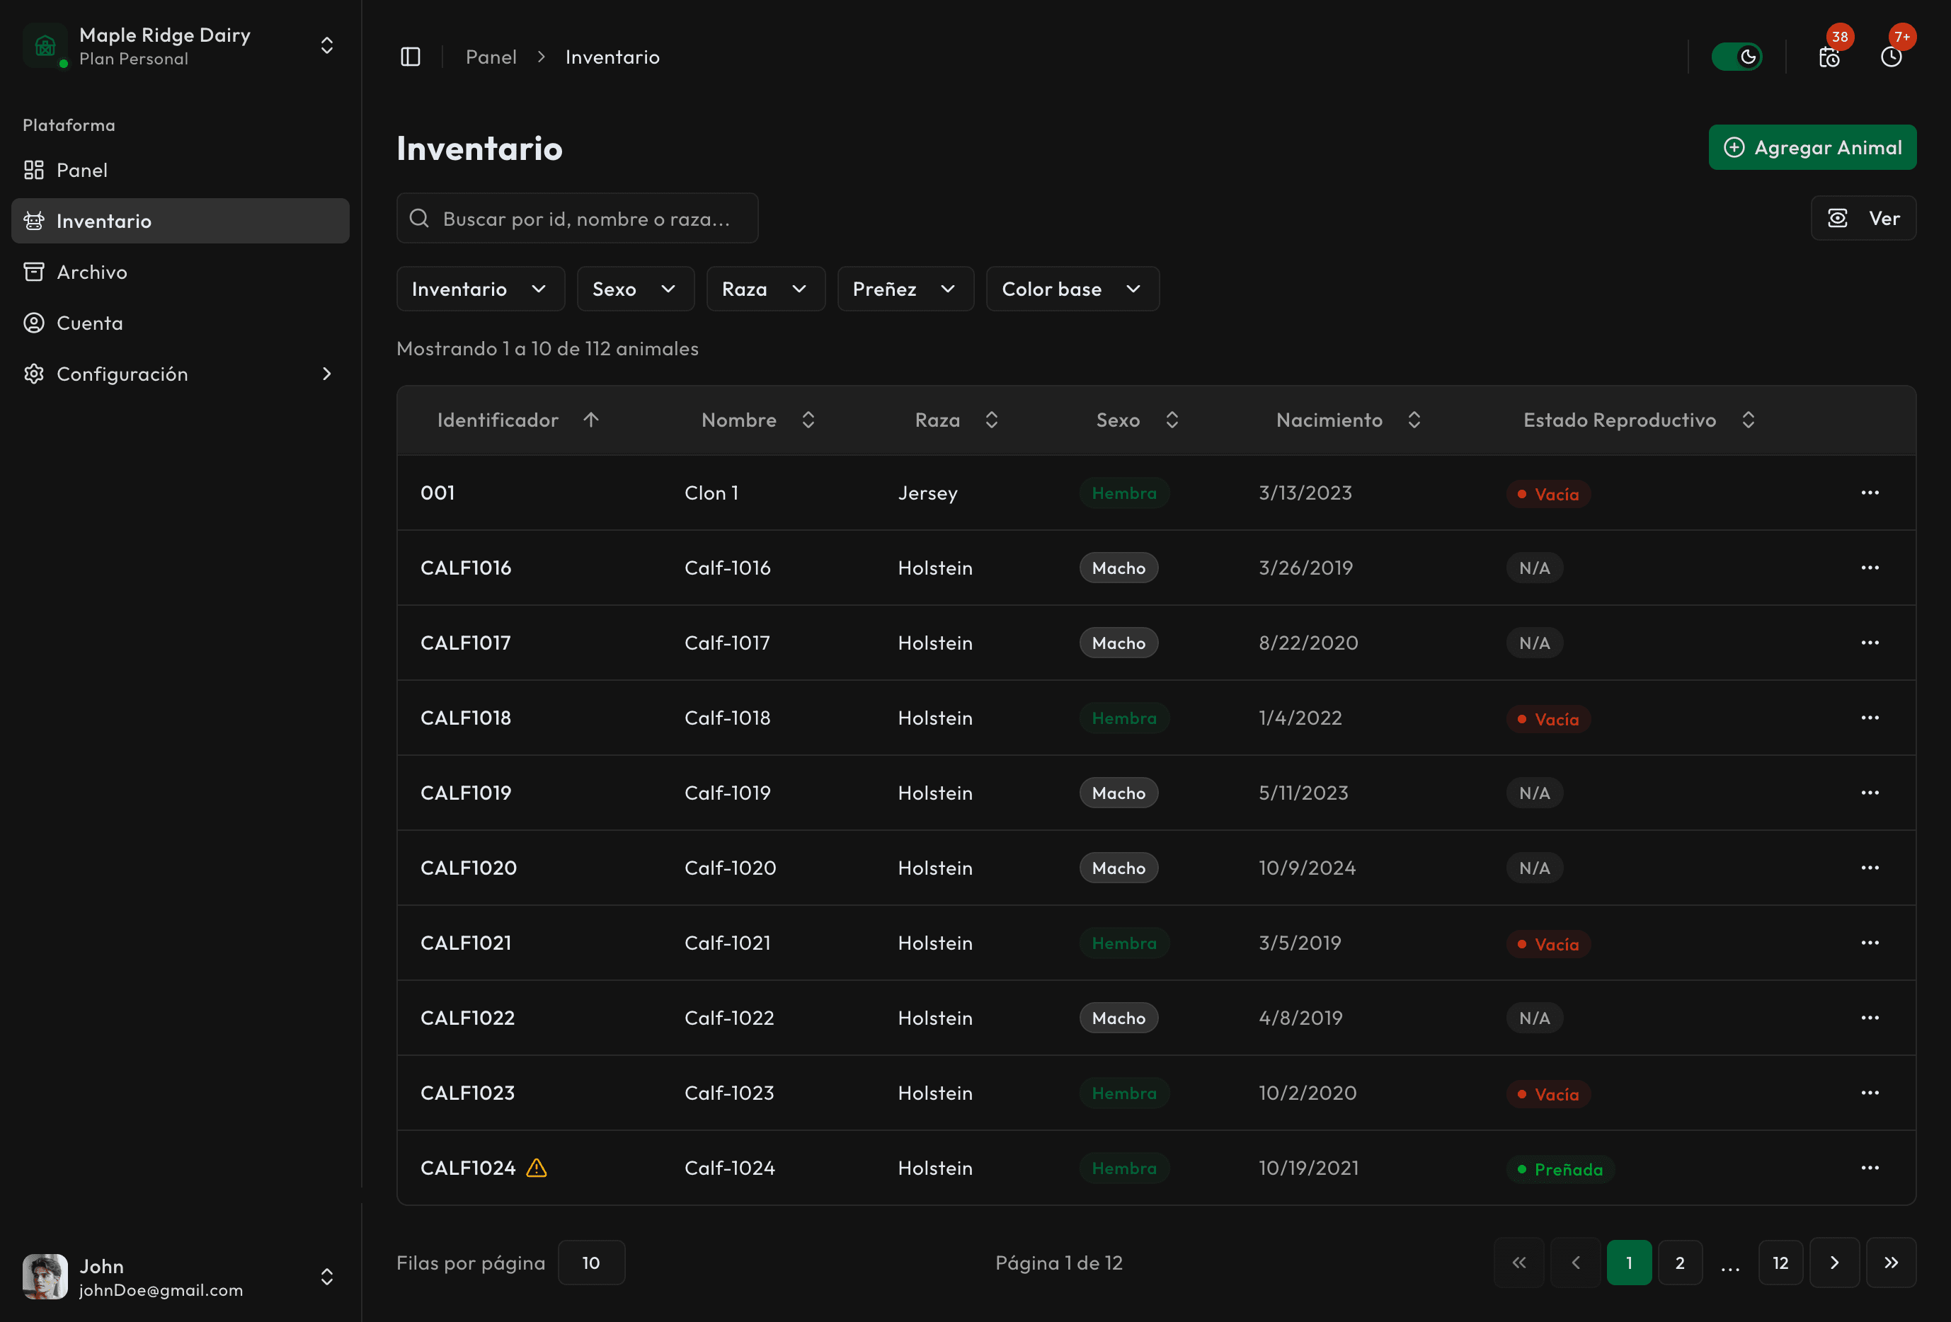Viewport: 1951px width, 1322px height.
Task: Open Cuenta from the sidebar
Action: pos(89,323)
